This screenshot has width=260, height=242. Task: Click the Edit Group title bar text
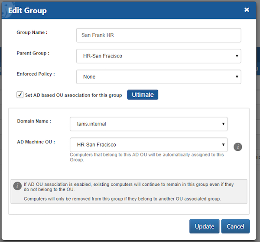pyautogui.click(x=28, y=10)
